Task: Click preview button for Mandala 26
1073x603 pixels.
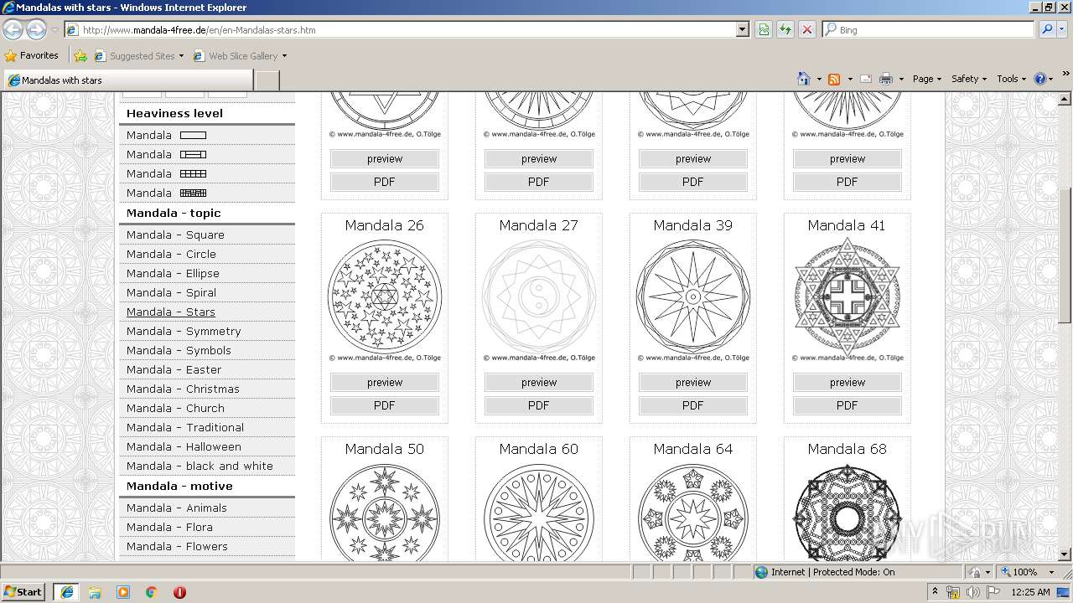Action: pos(385,383)
